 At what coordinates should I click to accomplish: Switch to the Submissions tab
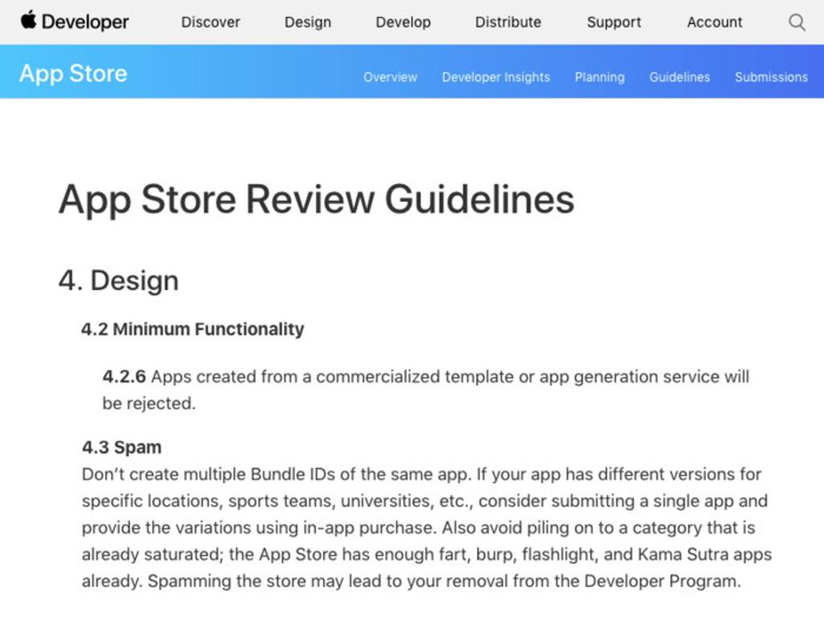771,76
